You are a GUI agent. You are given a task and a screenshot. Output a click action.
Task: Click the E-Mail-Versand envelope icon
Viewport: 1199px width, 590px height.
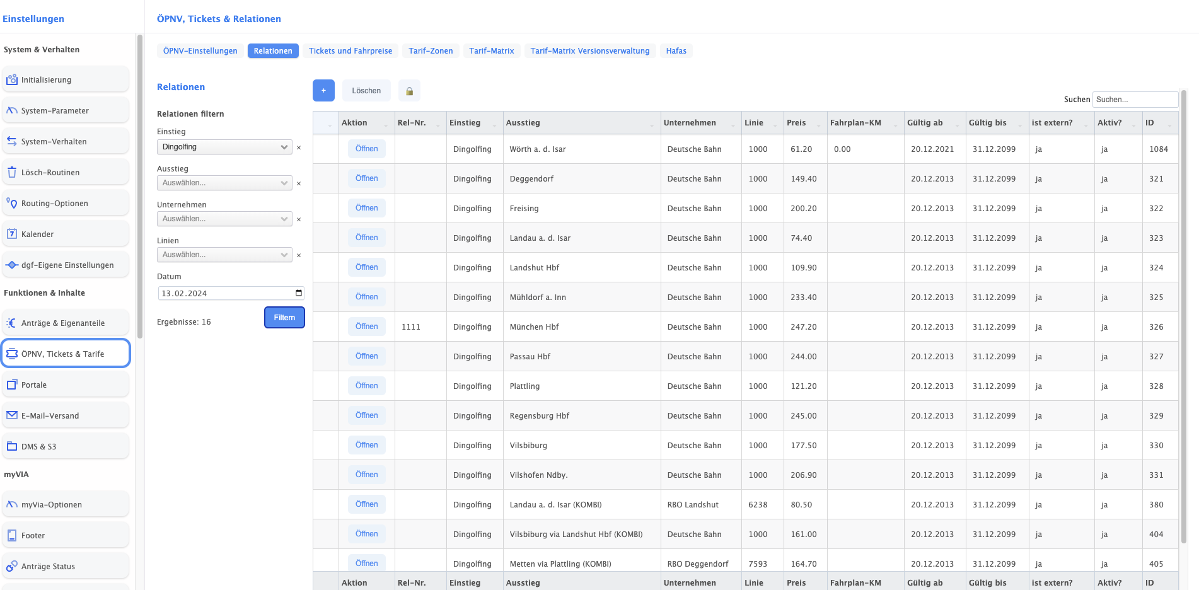coord(12,416)
